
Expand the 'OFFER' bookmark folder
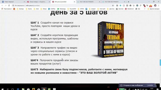[x=81, y=9]
